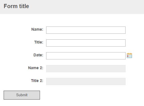Viewport: 144px width, 106px height.
Task: Click the "Form title" heading
Action: click(16, 6)
